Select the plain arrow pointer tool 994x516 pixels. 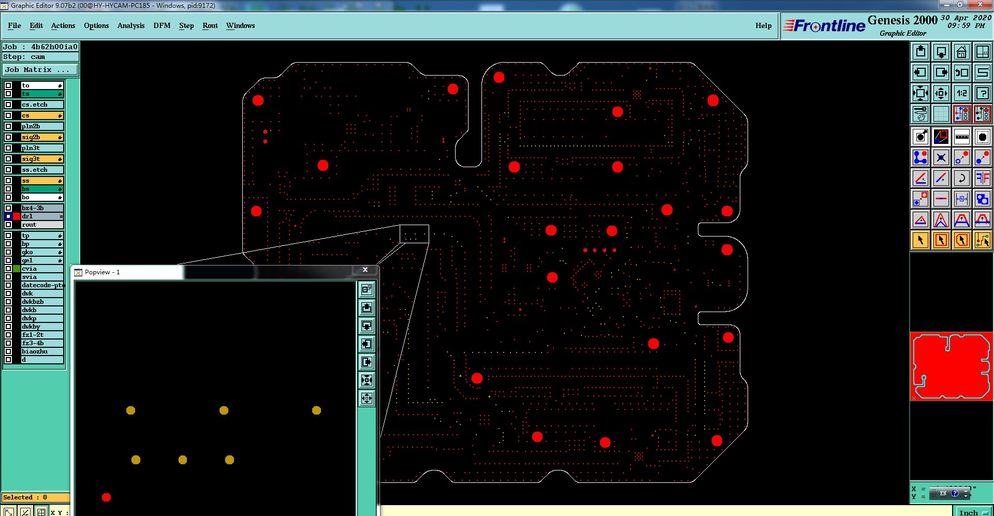click(x=920, y=240)
